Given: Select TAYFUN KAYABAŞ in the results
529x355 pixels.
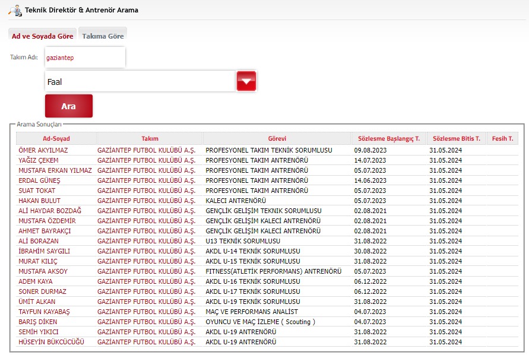Looking at the screenshot, I should click(x=45, y=312).
